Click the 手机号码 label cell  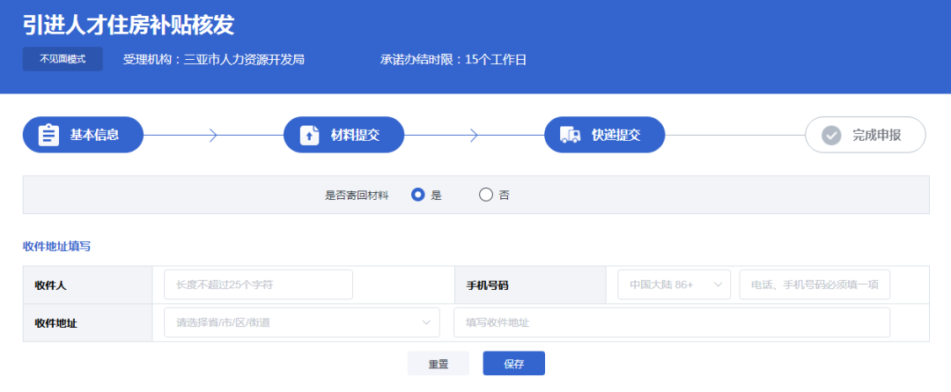coord(531,285)
